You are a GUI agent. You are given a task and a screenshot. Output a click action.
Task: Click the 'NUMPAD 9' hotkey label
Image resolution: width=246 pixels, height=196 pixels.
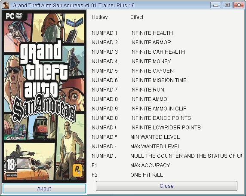[105, 108]
